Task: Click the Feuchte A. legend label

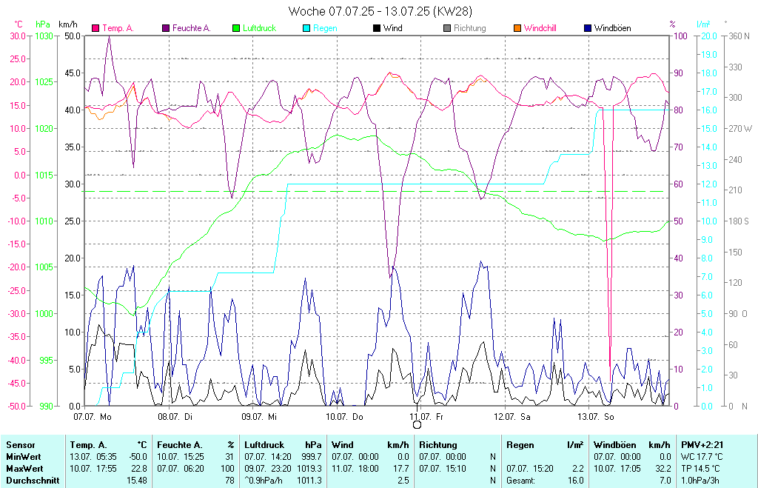Action: [192, 28]
